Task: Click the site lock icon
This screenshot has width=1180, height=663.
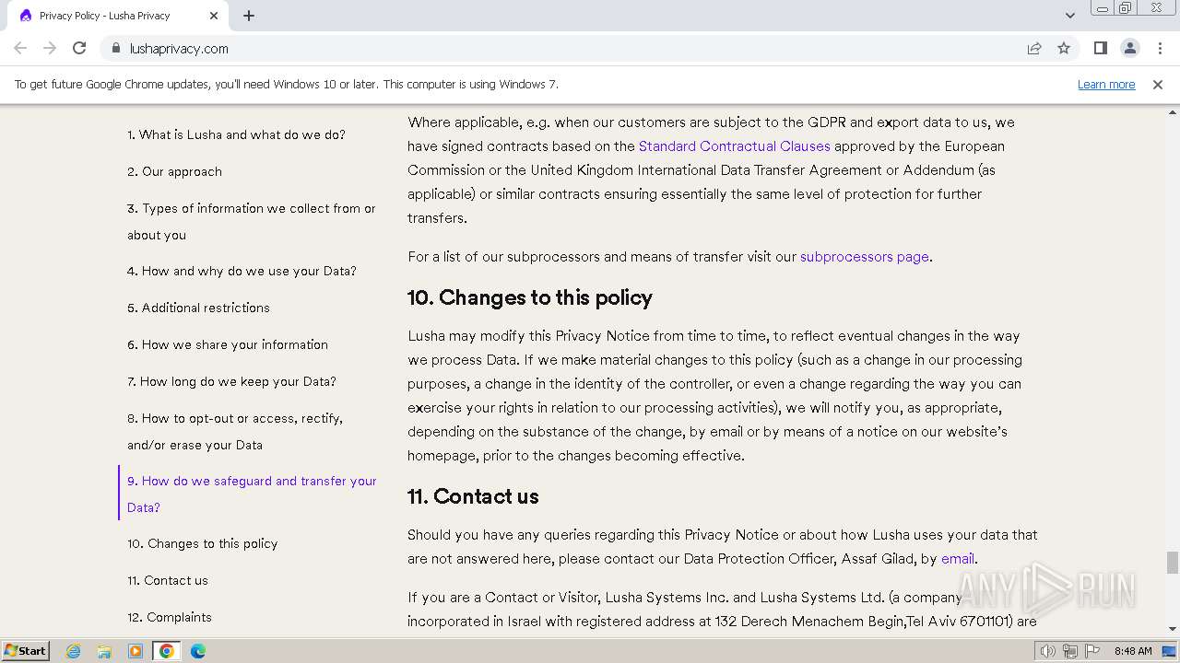Action: click(115, 48)
